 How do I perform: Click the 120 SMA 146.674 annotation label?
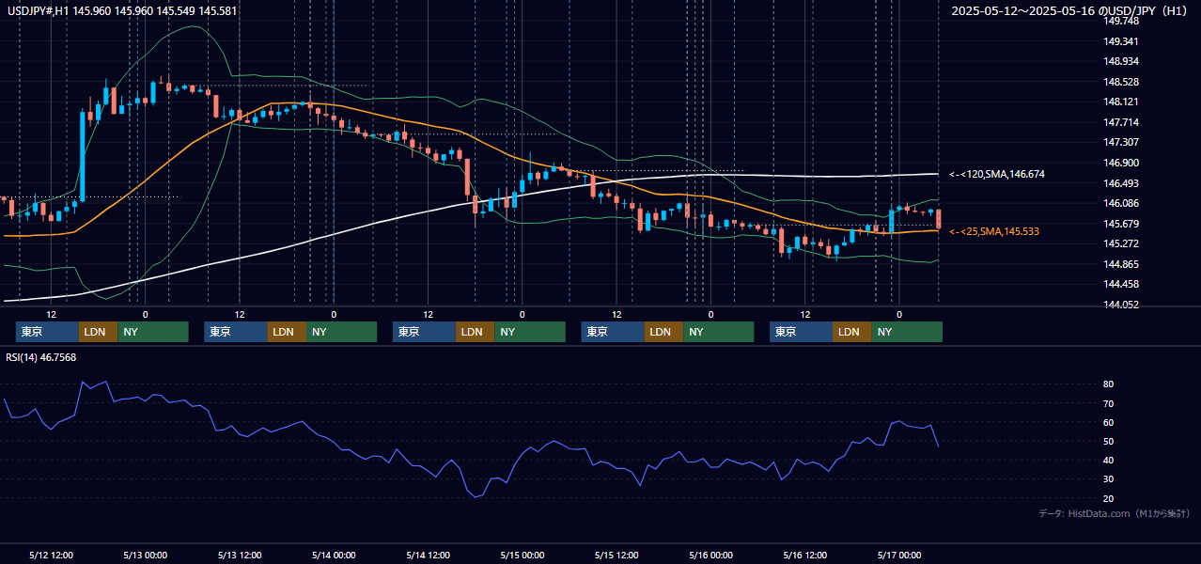point(997,174)
